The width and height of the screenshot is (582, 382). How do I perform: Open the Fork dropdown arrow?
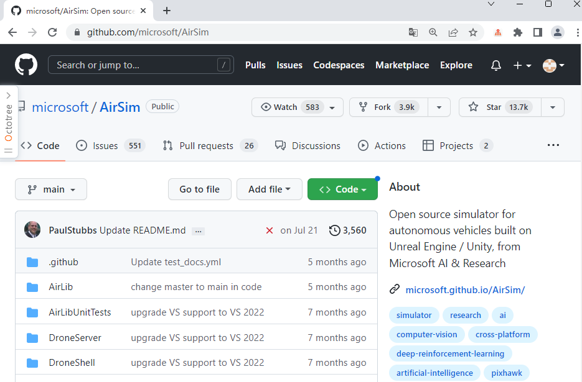coord(439,107)
